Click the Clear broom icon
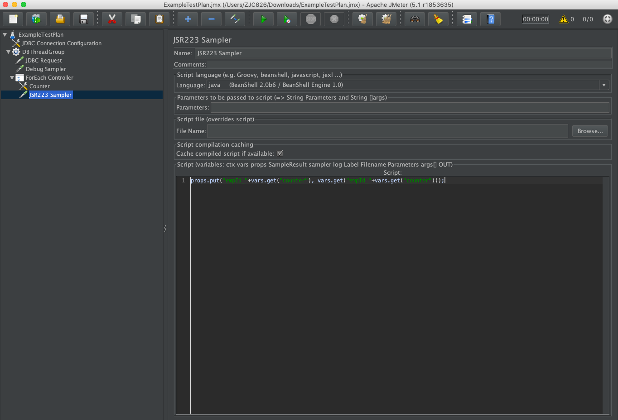This screenshot has width=618, height=420. [363, 19]
